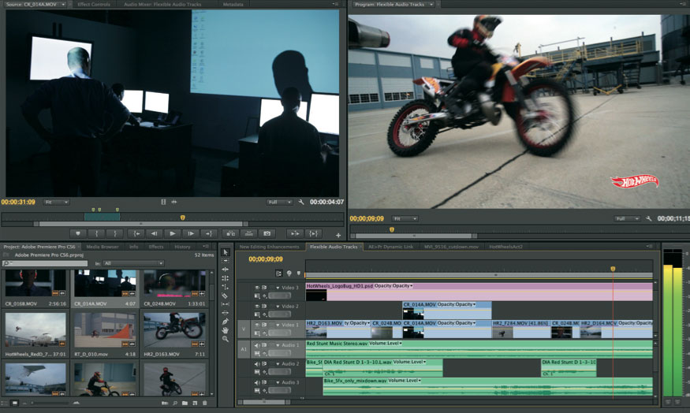
Task: Click Mark In button in Source monitor
Action: (x=97, y=233)
